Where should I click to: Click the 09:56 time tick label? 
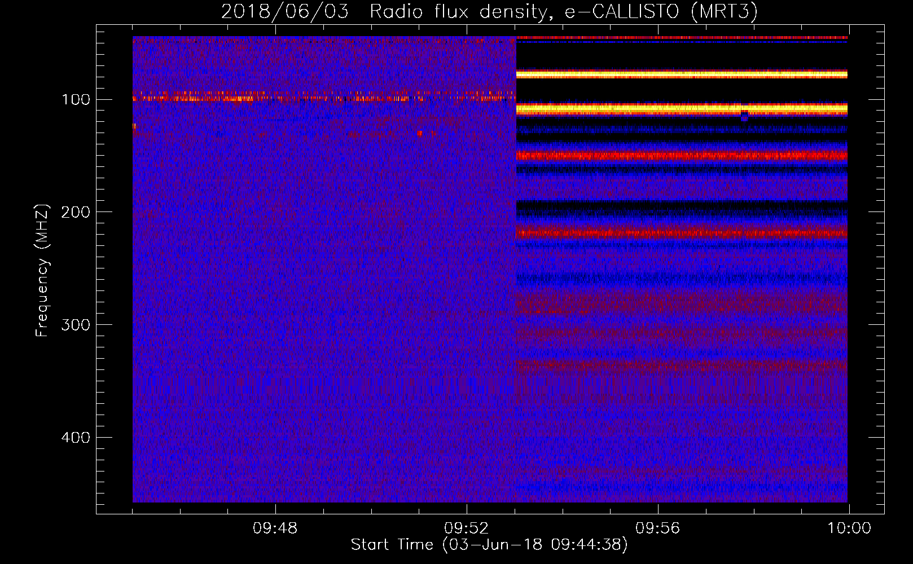click(x=657, y=528)
